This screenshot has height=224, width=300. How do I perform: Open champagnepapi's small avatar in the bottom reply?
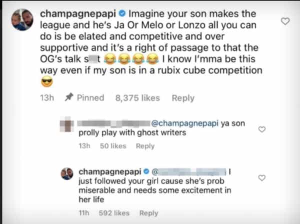pos(65,173)
